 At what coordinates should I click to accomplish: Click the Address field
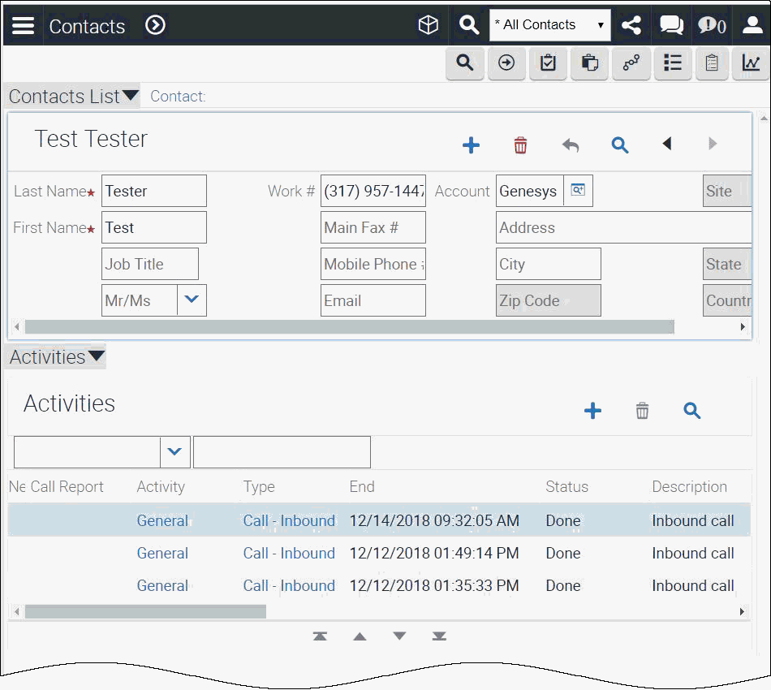[623, 227]
